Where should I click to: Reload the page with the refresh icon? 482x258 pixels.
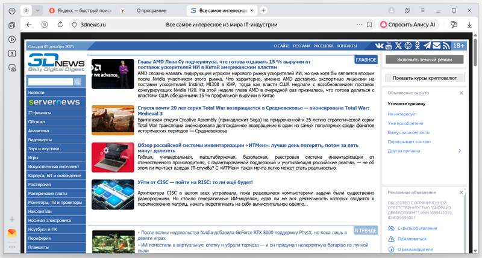click(x=60, y=25)
